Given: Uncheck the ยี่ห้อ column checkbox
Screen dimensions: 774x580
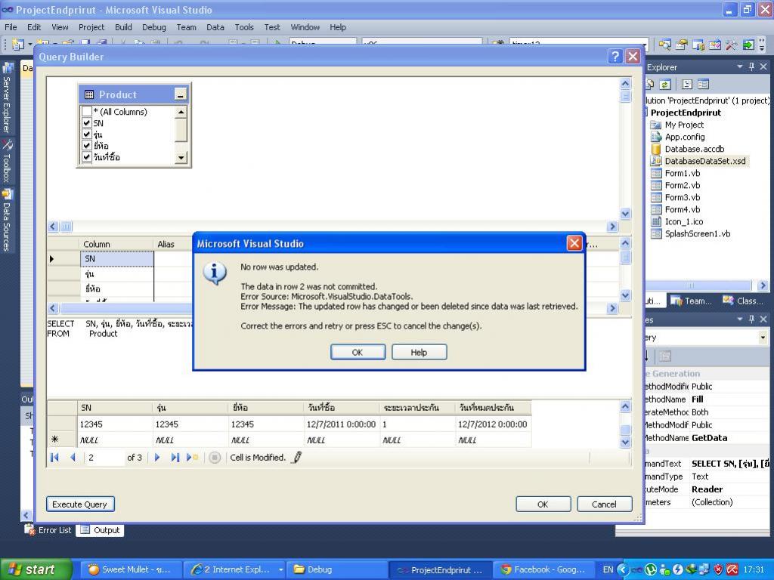Looking at the screenshot, I should click(87, 146).
